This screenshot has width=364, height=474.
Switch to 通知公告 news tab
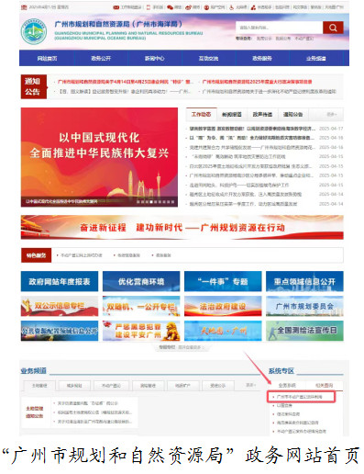pos(292,115)
